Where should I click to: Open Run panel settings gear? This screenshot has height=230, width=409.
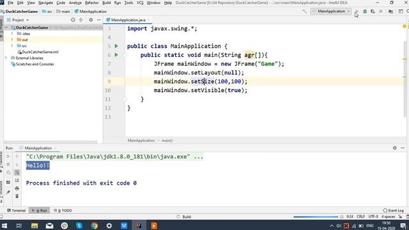(395, 148)
